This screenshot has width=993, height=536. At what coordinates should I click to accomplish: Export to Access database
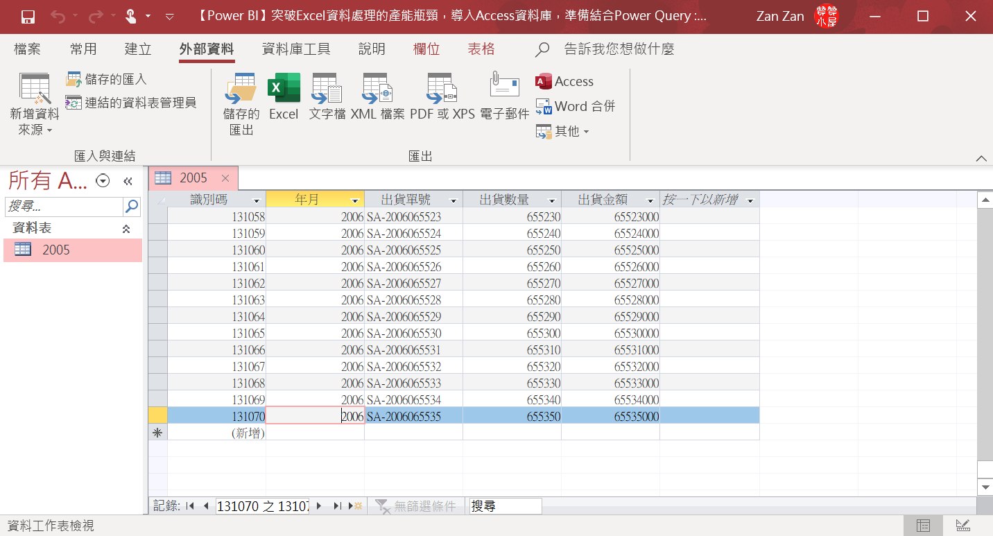(x=564, y=81)
